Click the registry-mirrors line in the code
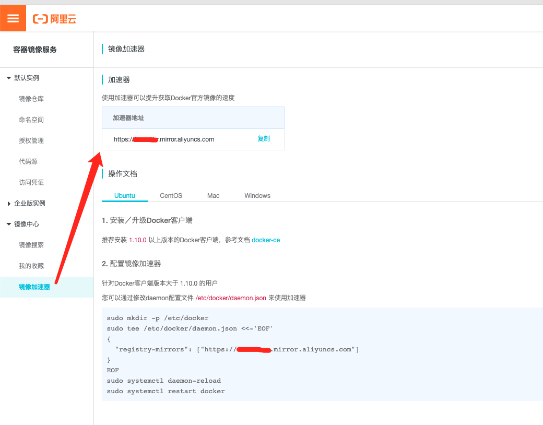 [x=237, y=349]
